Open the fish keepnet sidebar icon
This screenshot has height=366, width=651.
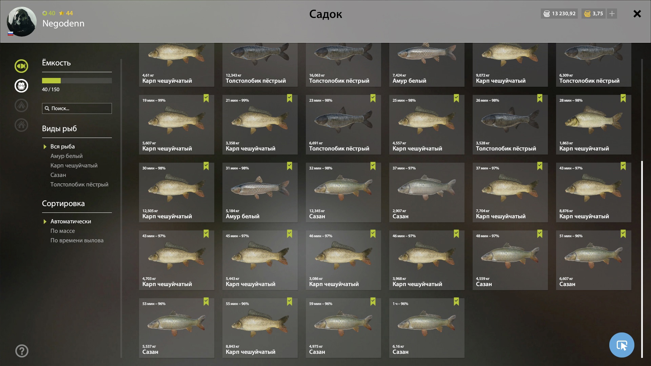coord(21,66)
